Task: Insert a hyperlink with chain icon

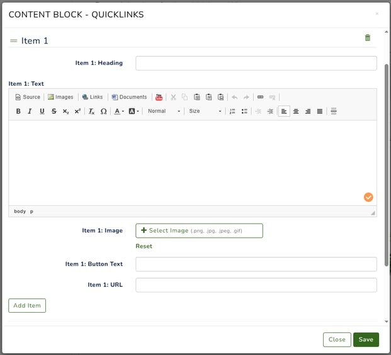Action: coord(260,97)
